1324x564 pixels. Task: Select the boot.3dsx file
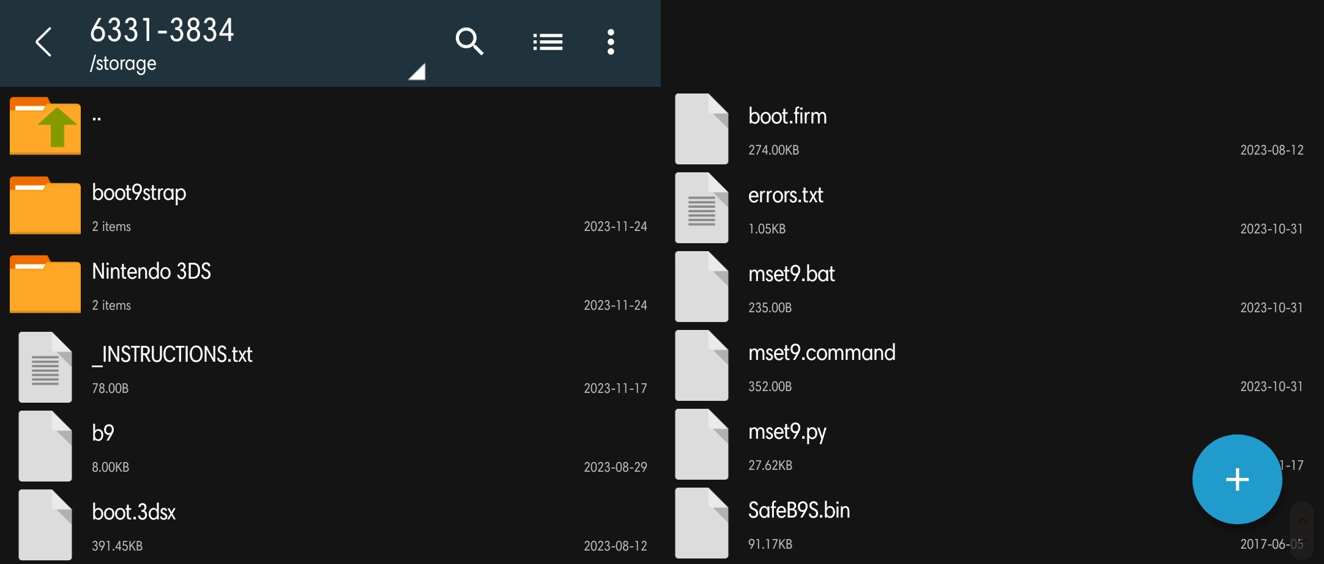click(134, 512)
